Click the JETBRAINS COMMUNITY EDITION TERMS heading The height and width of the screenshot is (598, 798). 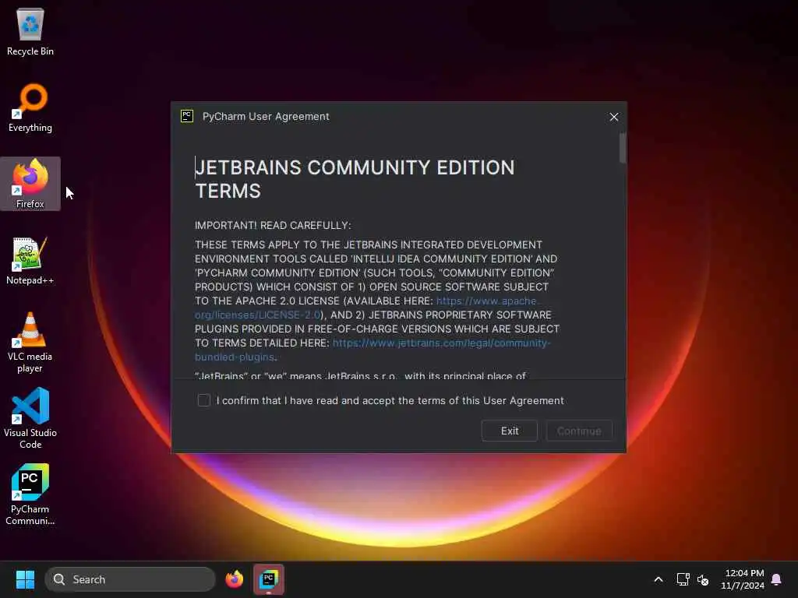point(355,179)
